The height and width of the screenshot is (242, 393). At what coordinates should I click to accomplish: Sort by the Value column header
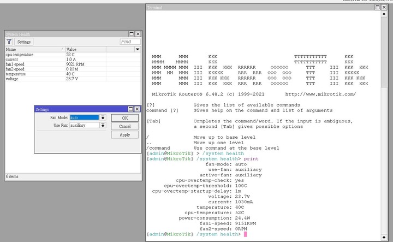point(86,49)
